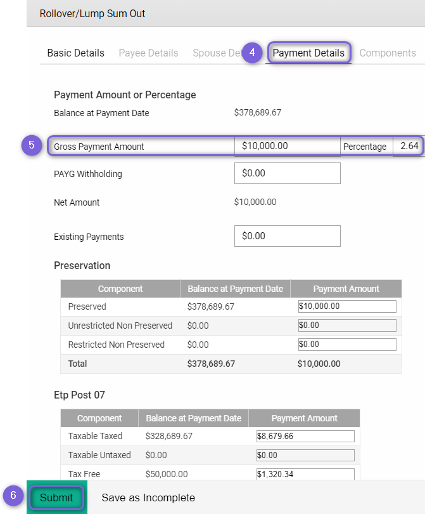Click Save as Incomplete
425x514 pixels.
(148, 498)
